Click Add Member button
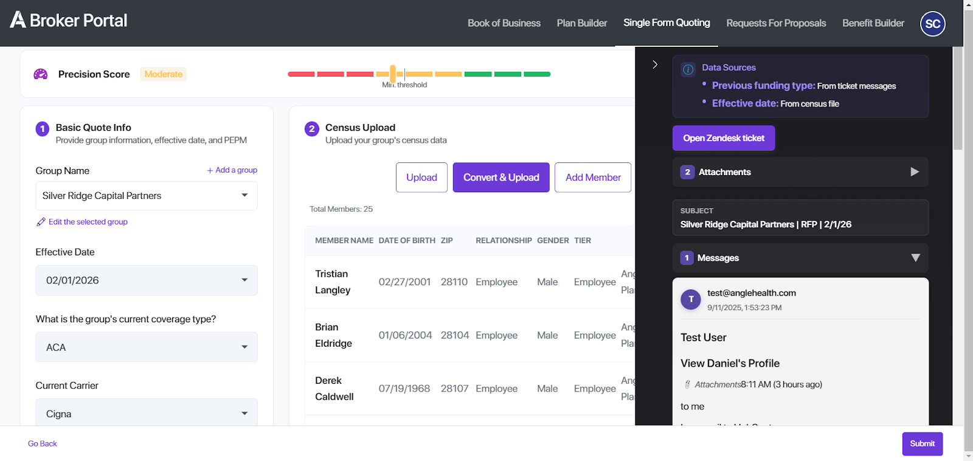Image resolution: width=973 pixels, height=461 pixels. [x=593, y=178]
